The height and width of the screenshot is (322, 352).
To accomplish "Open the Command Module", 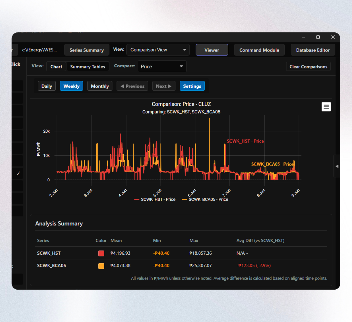I will (259, 50).
